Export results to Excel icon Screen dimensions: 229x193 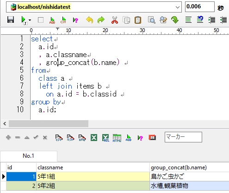pyautogui.click(x=94, y=137)
